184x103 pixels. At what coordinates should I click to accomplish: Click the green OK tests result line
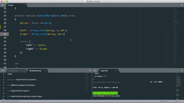point(105,93)
